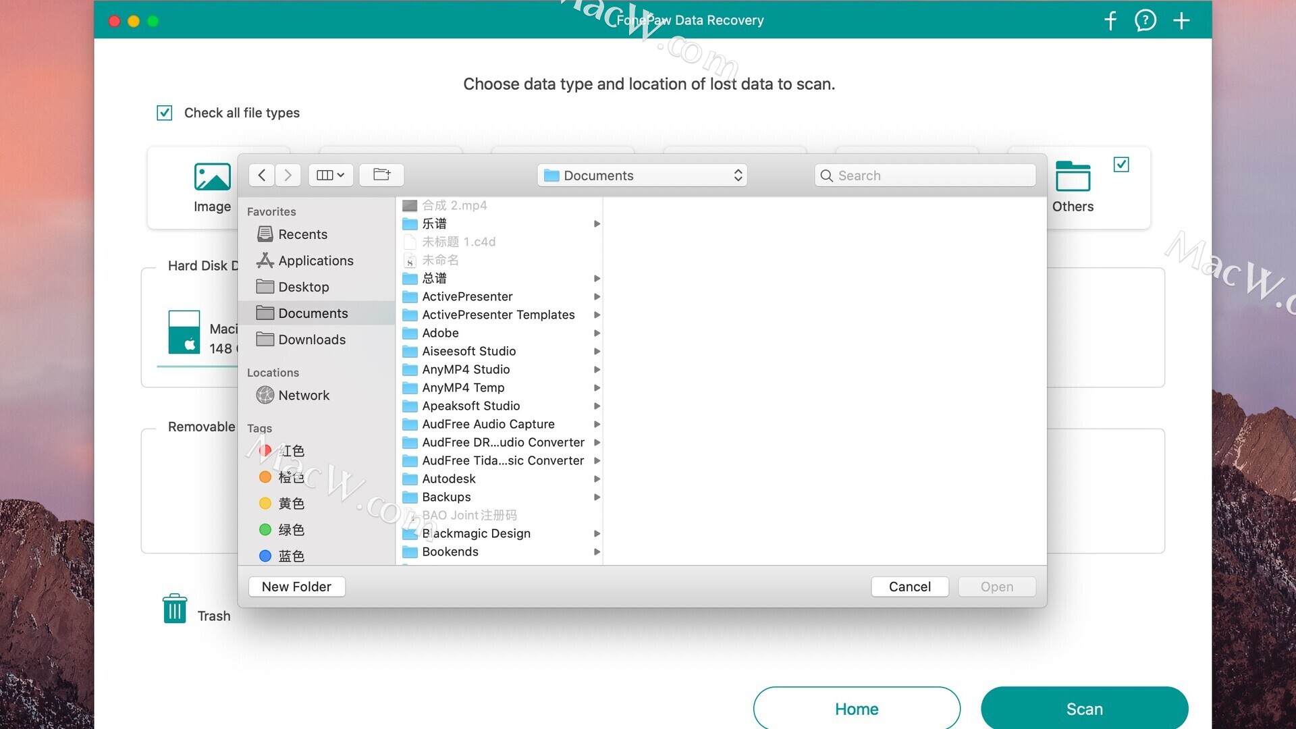Click New Folder button
Screen dimensions: 1296x729
pyautogui.click(x=297, y=587)
